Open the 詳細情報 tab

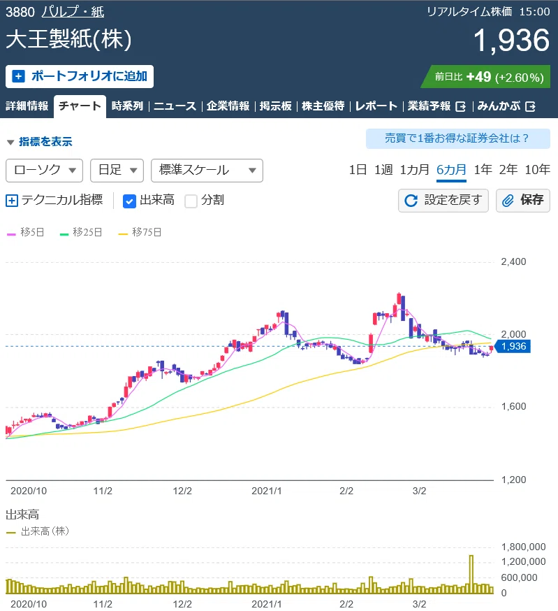pos(27,106)
